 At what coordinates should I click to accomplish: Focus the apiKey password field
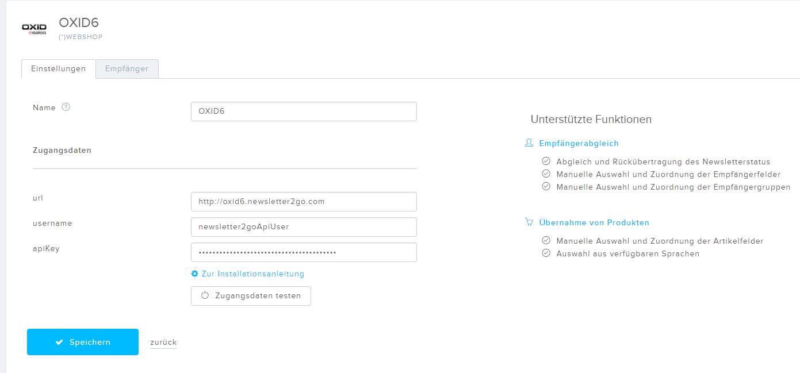(304, 252)
